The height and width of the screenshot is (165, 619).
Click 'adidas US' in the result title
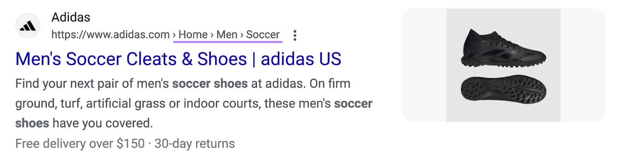[301, 59]
